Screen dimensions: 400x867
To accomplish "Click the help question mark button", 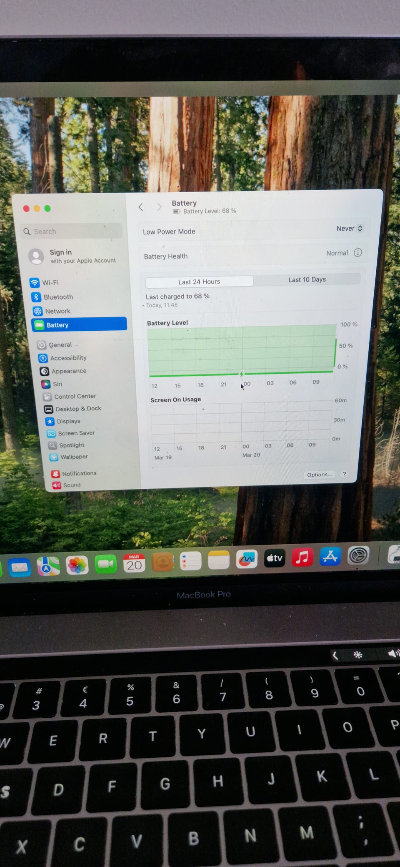I will pos(344,474).
